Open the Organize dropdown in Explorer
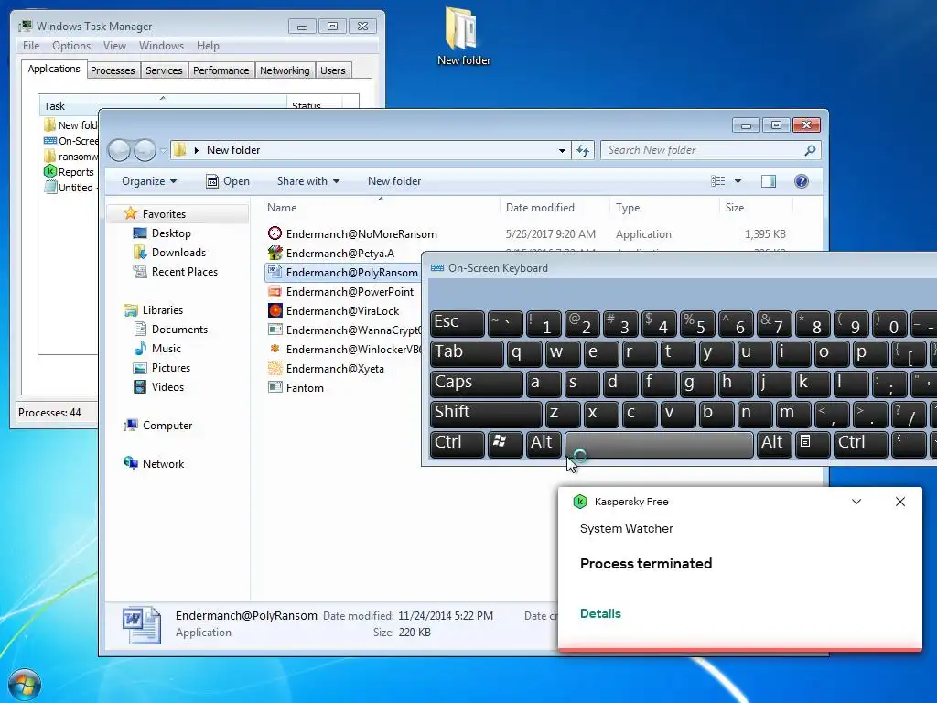 click(149, 181)
